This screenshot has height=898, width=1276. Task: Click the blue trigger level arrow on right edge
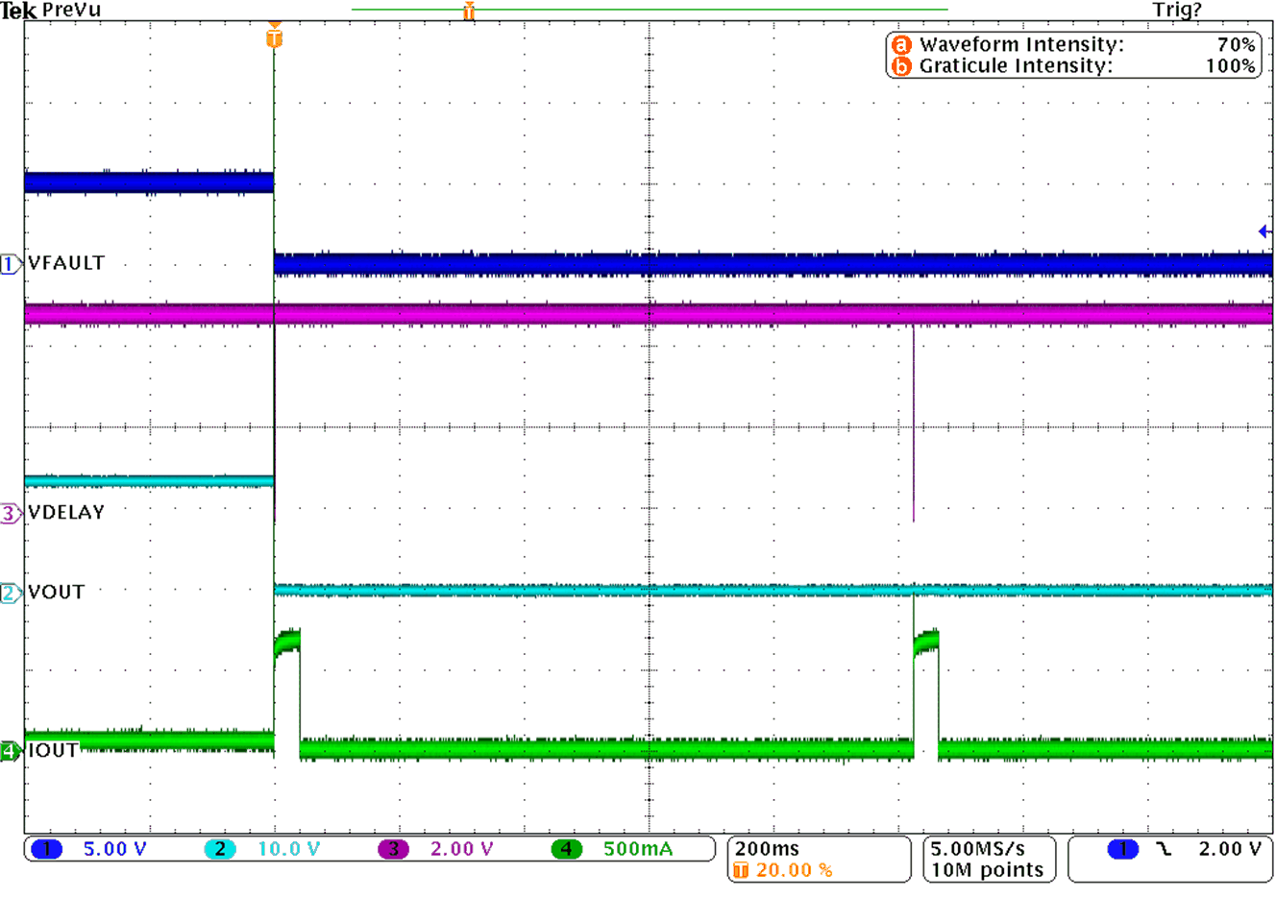point(1263,231)
